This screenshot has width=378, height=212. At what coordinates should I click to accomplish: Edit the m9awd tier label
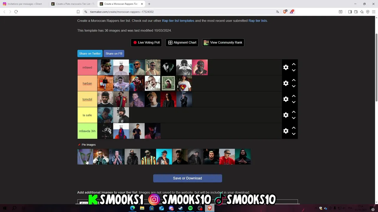point(87,67)
